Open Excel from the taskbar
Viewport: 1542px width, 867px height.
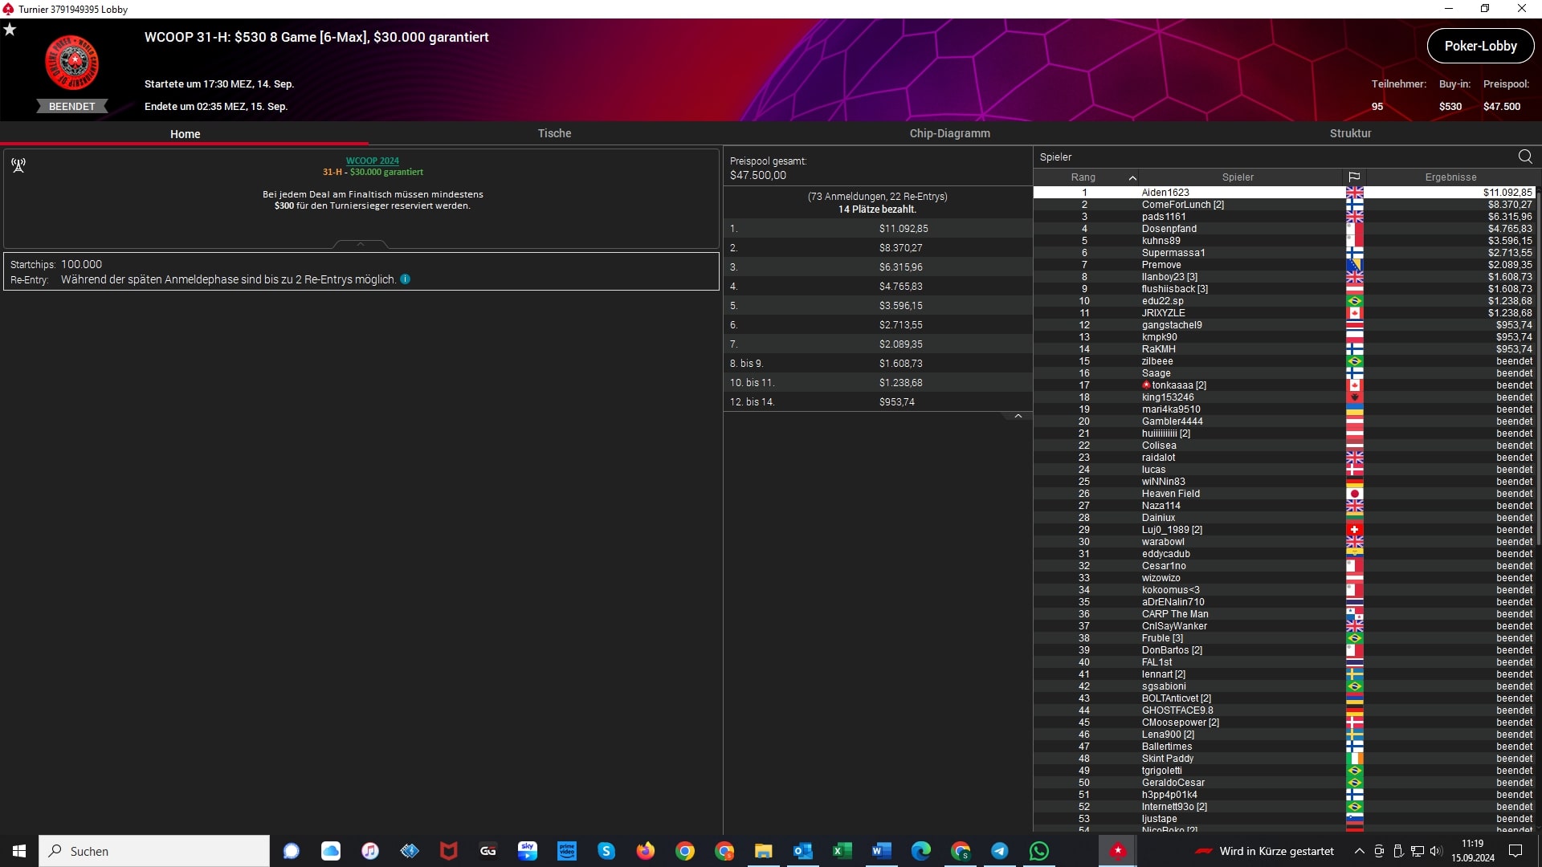click(842, 851)
